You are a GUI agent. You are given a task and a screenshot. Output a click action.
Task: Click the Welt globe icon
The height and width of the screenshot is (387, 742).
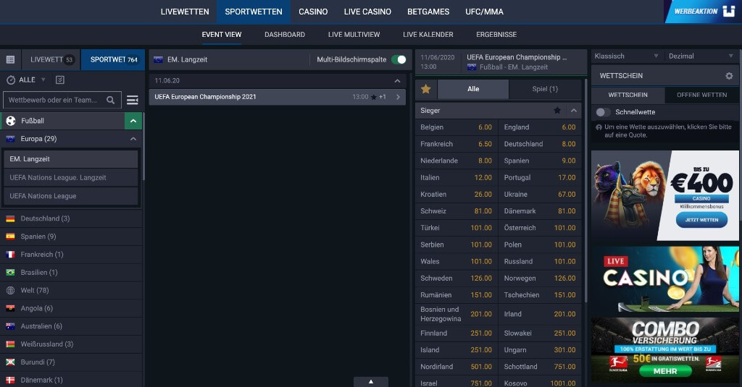[10, 290]
